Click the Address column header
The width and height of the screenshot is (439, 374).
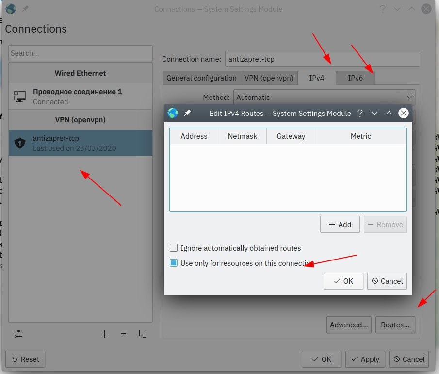194,136
